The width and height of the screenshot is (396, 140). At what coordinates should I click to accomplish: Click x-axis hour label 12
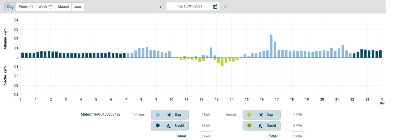click(201, 100)
